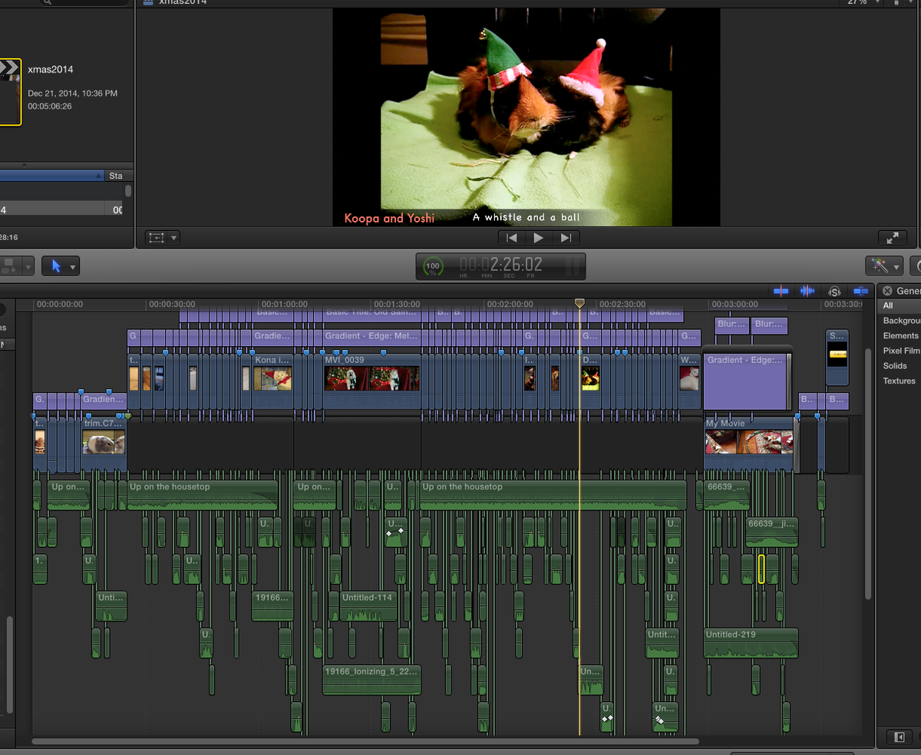The height and width of the screenshot is (755, 921).
Task: Select the All generators category
Action: point(900,305)
